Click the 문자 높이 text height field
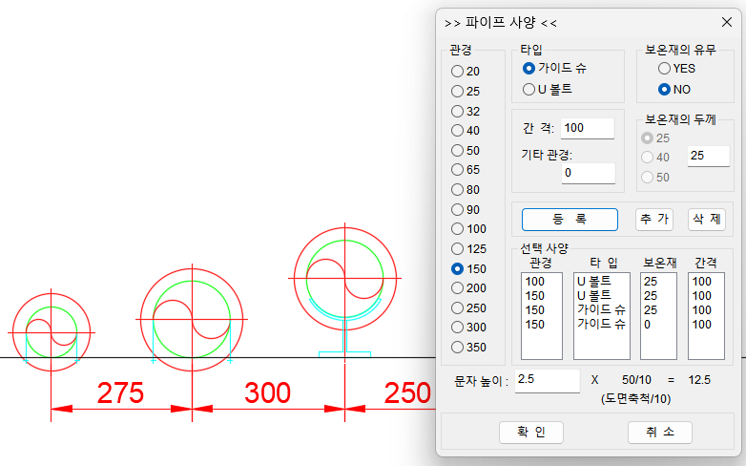Image resolution: width=746 pixels, height=466 pixels. [547, 380]
